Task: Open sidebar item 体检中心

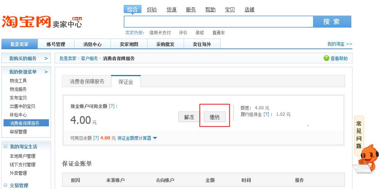Action: point(18,115)
